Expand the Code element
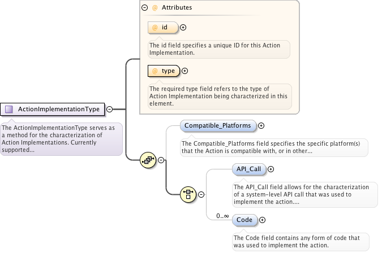 pyautogui.click(x=262, y=220)
